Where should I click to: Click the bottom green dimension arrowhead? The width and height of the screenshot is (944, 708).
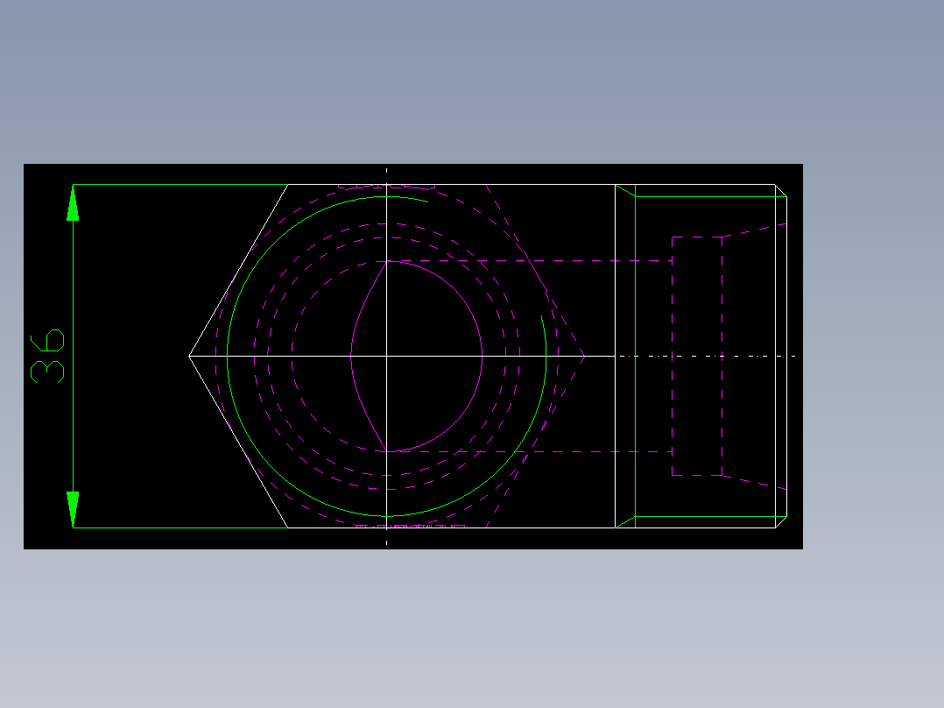tap(73, 510)
